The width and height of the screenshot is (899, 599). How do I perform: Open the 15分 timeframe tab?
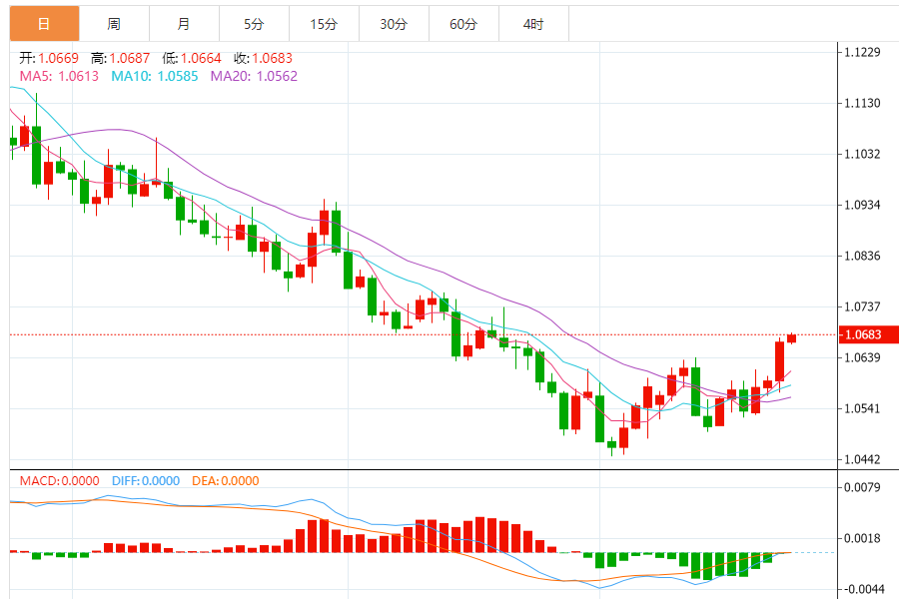[324, 24]
